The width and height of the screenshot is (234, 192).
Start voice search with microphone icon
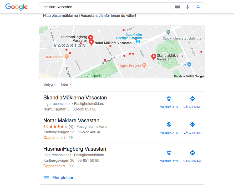(187, 7)
